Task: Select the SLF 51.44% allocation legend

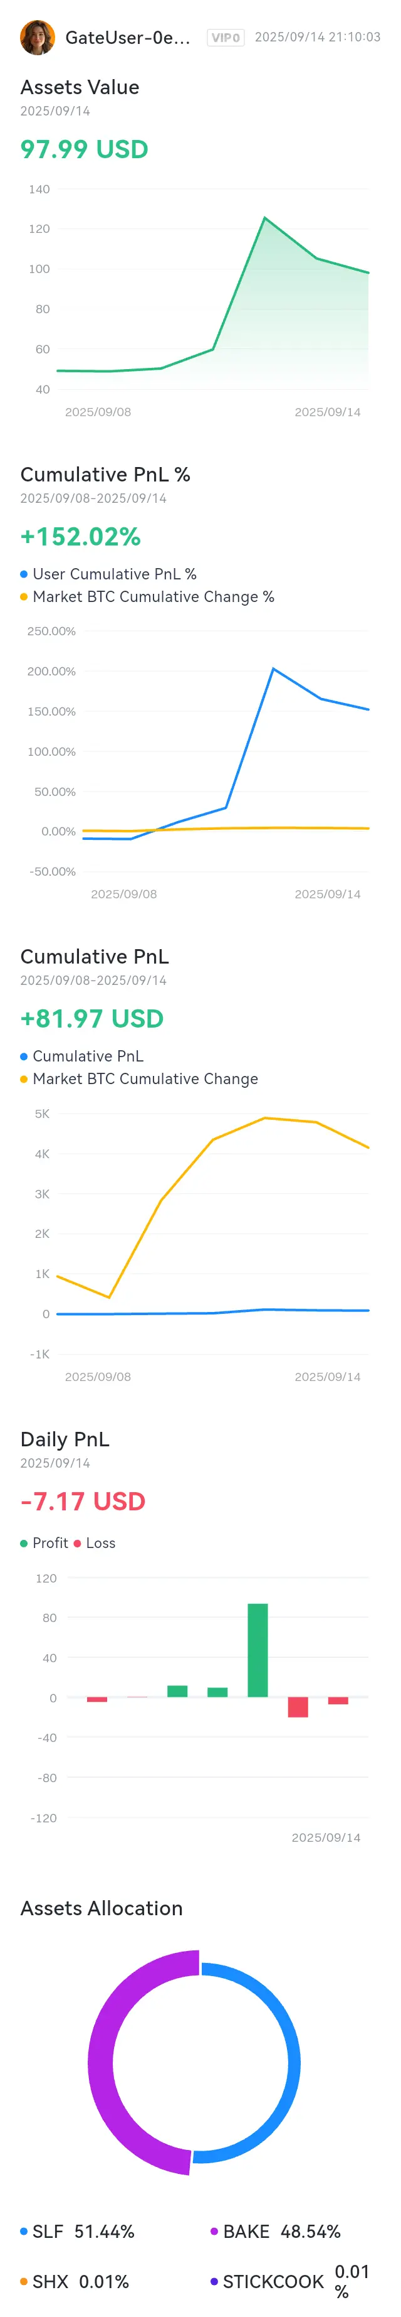Action: 77,2232
